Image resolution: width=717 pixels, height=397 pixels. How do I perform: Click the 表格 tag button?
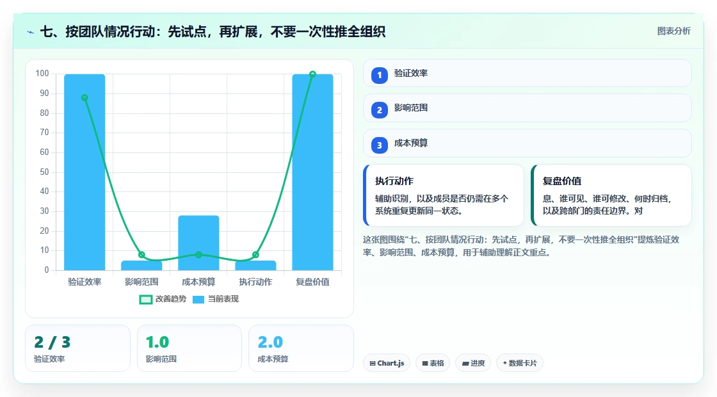pyautogui.click(x=433, y=363)
